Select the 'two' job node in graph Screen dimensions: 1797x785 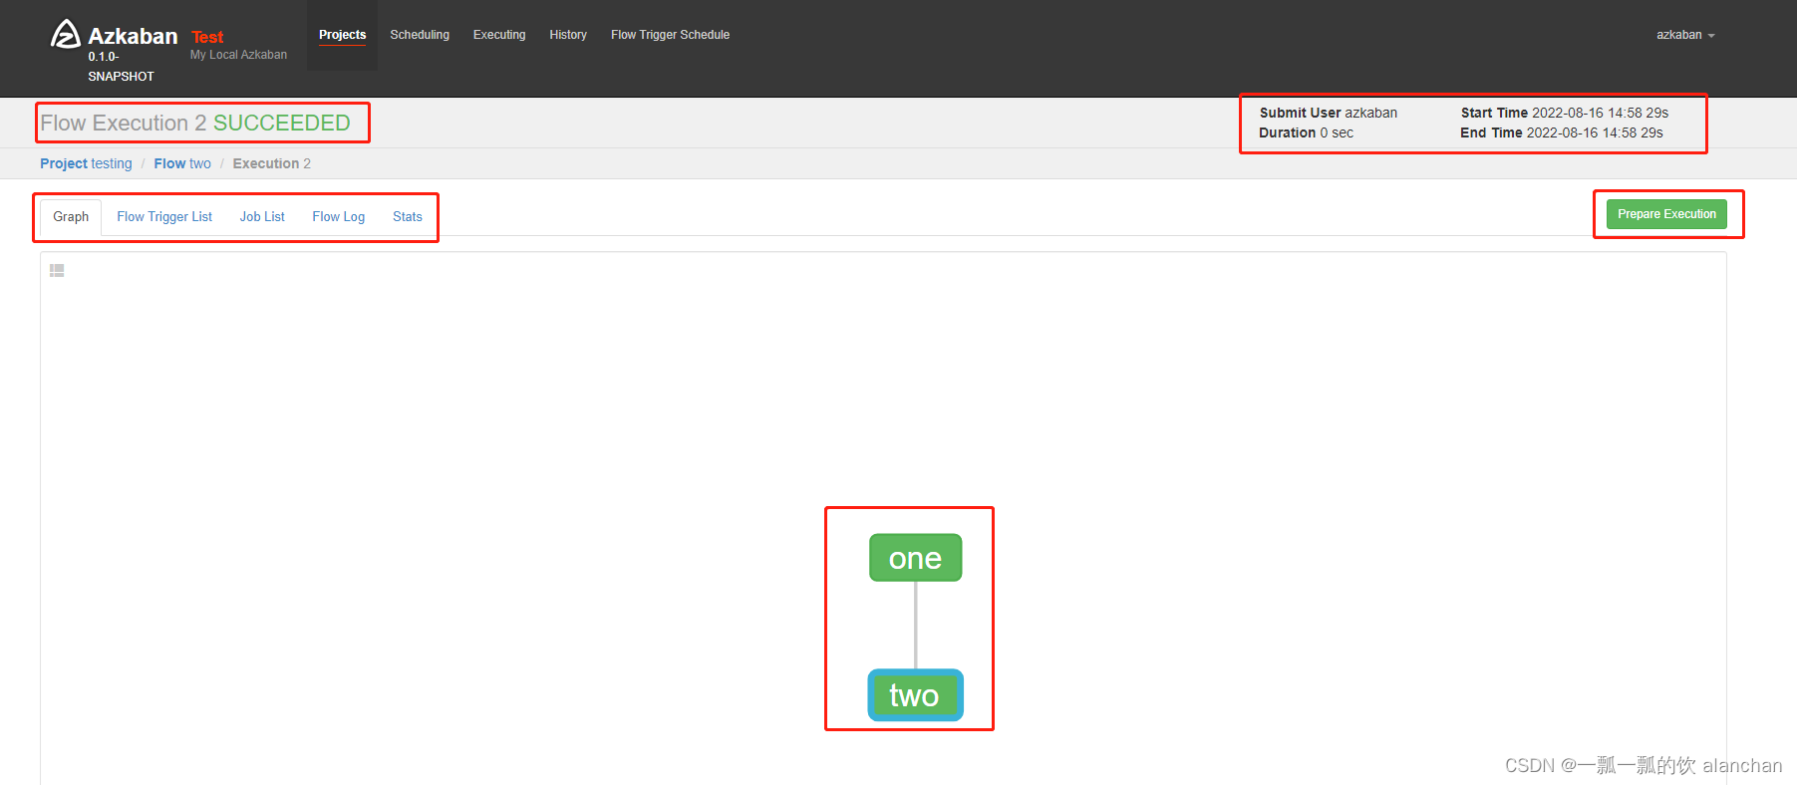point(915,694)
